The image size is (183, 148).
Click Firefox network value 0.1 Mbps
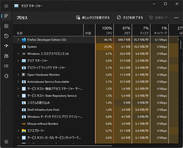161,40
